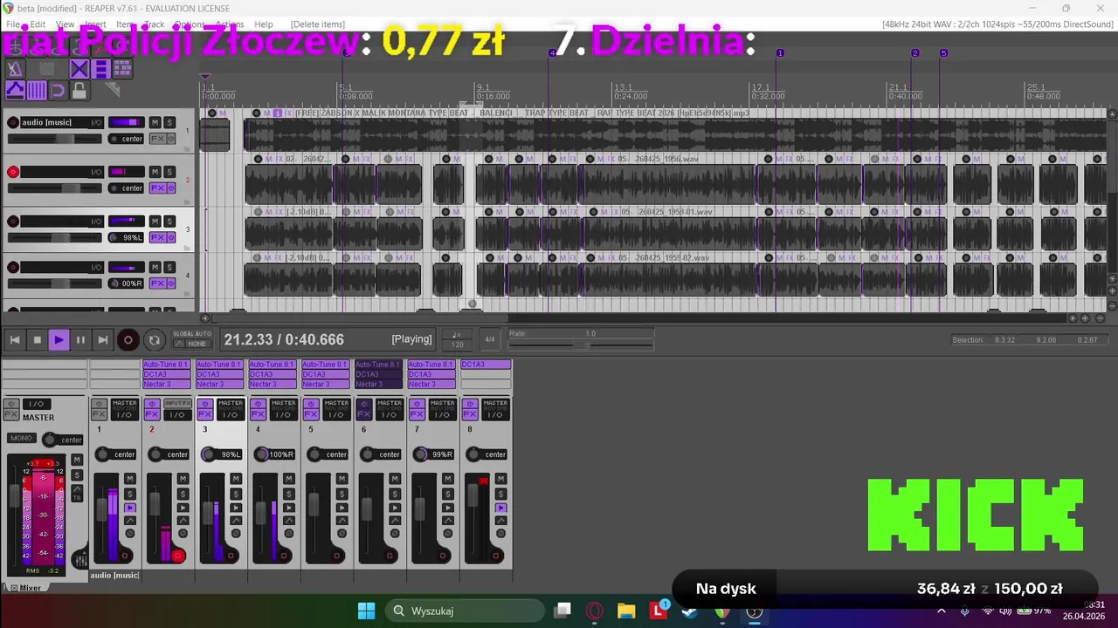Click the Wyszukaj taskbar search box

(465, 611)
